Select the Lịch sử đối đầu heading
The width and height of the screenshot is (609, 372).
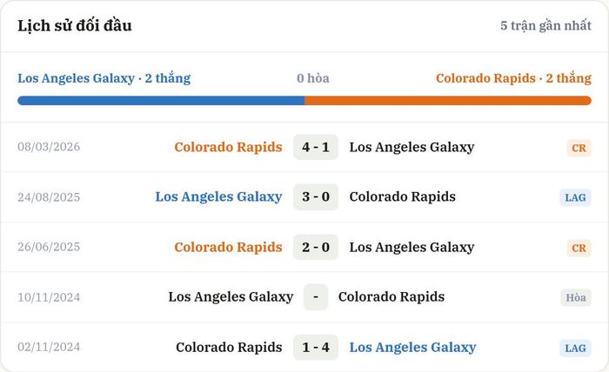point(75,25)
